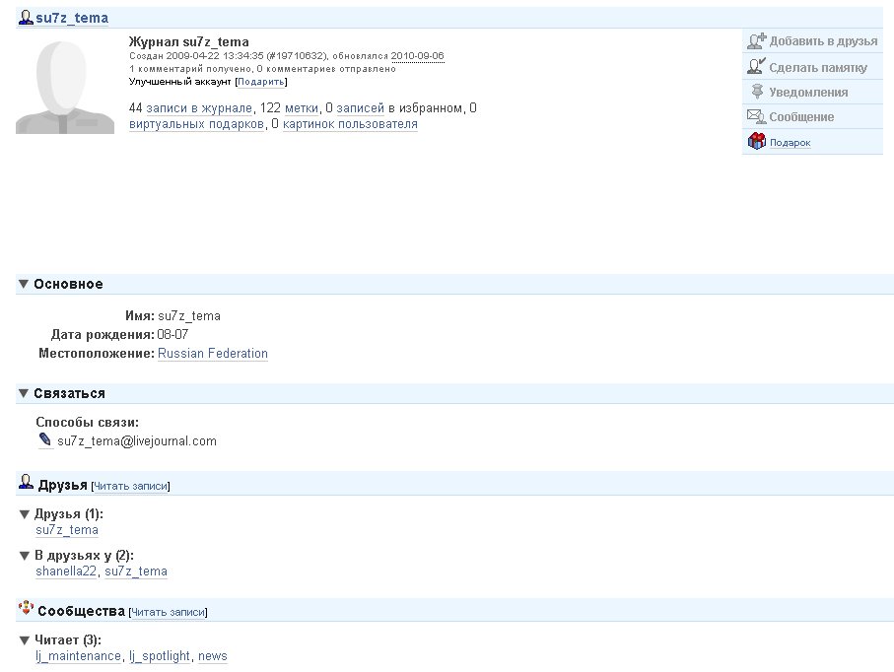Open the shanella22 friend profile
The width and height of the screenshot is (894, 672).
click(66, 571)
